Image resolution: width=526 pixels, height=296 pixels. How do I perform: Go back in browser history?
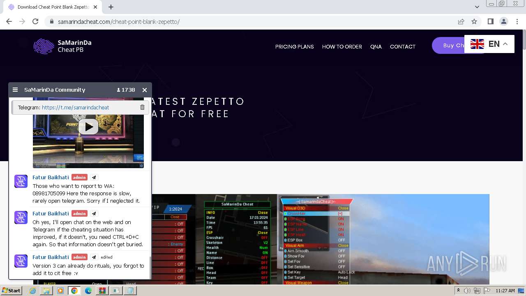click(9, 21)
